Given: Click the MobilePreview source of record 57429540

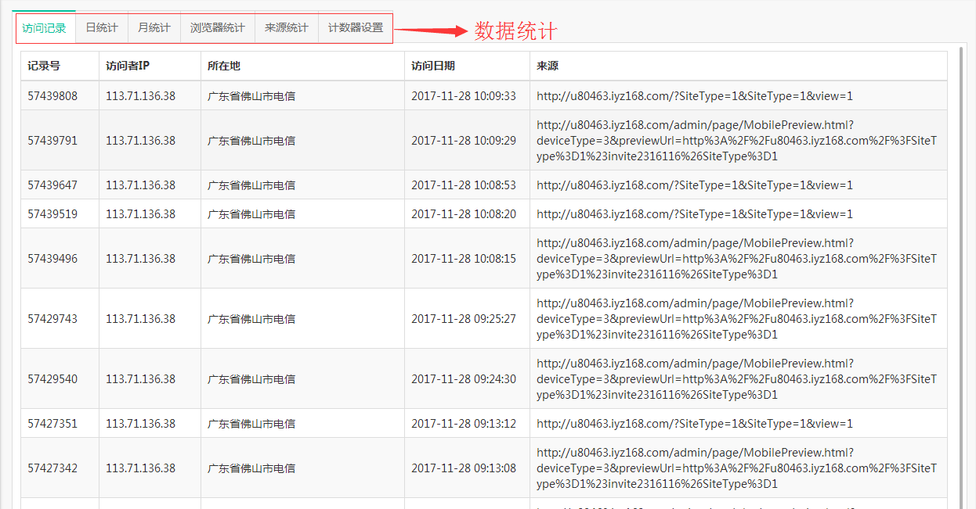Looking at the screenshot, I should coord(736,379).
